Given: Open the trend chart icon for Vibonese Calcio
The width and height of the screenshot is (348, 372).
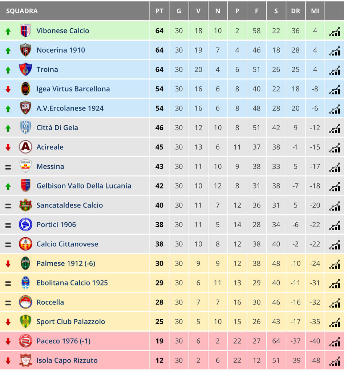Looking at the screenshot, I should click(335, 31).
